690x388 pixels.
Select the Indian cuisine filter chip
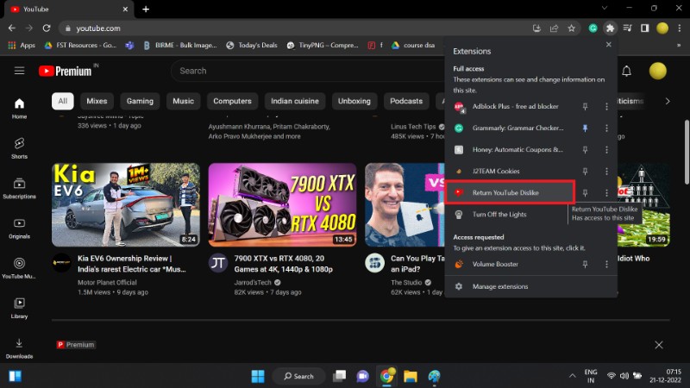tap(295, 101)
